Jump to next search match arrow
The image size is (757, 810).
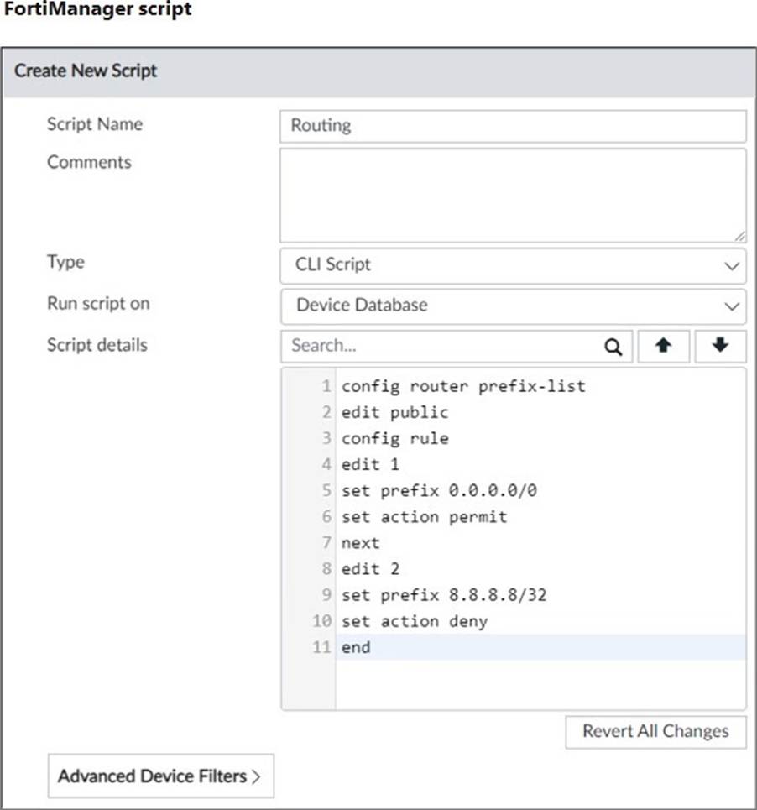coord(720,346)
